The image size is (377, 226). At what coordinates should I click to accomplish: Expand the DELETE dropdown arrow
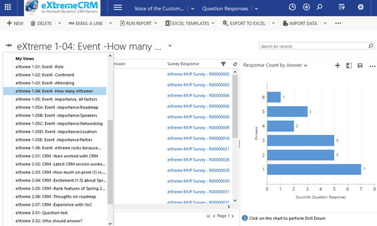[x=60, y=23]
